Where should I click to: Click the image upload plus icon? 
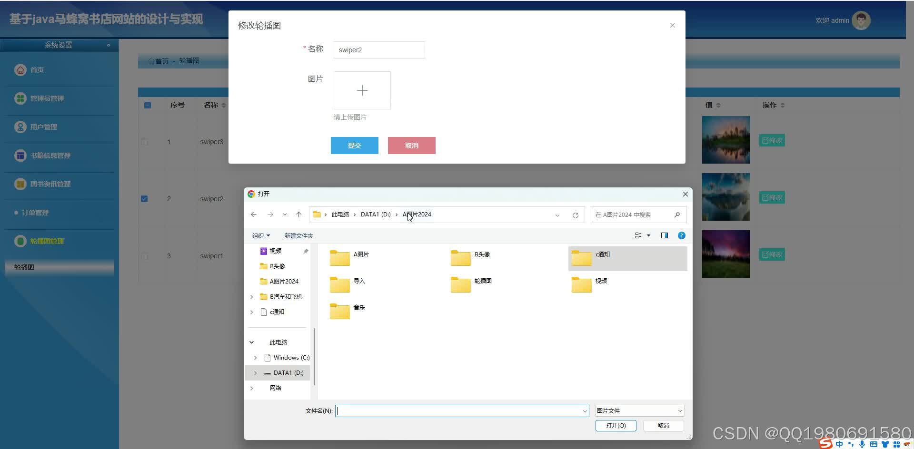tap(362, 90)
